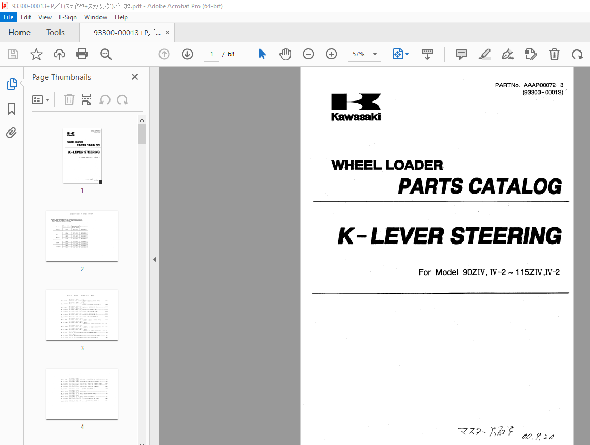Upload the file to the cloud

point(59,54)
